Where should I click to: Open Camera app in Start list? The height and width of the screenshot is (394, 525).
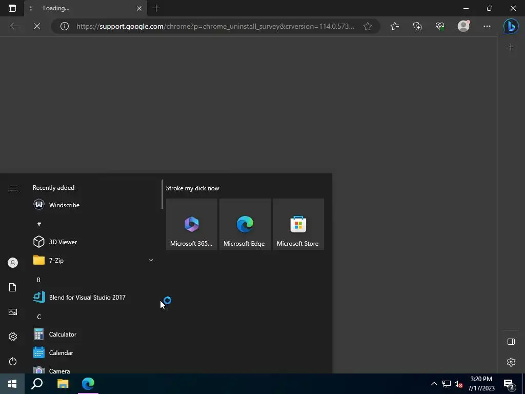[x=94, y=369]
